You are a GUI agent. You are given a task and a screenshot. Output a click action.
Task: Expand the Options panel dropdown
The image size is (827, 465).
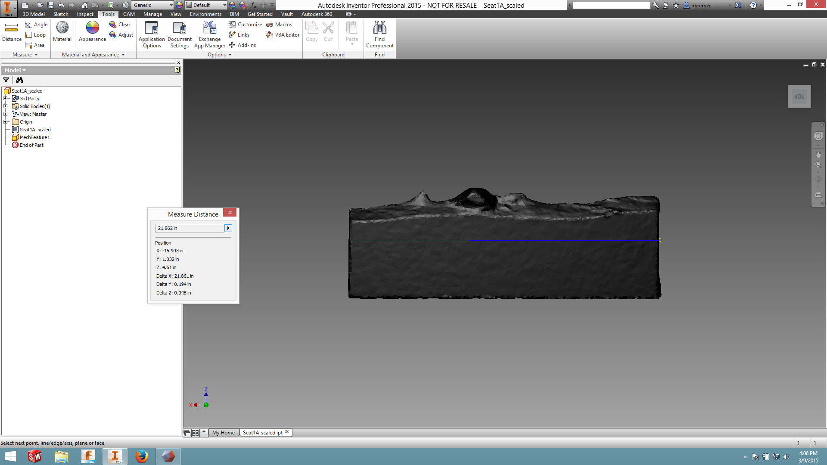[x=220, y=55]
